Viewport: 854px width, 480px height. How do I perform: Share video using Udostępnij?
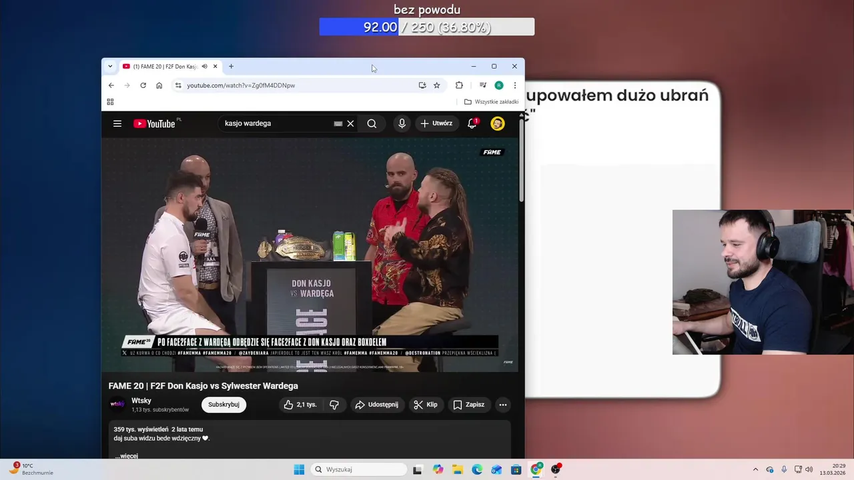pos(377,405)
